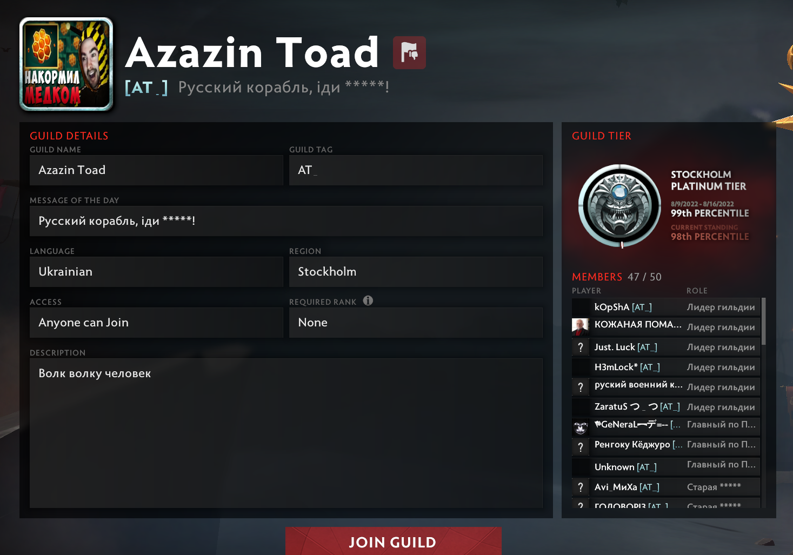Open Required Rank field showing None

(416, 323)
